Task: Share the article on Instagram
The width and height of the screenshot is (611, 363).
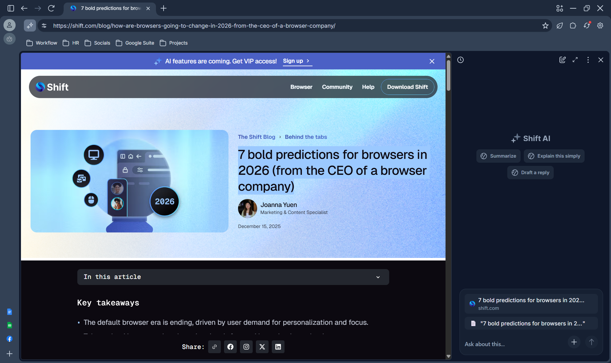Action: pyautogui.click(x=246, y=347)
